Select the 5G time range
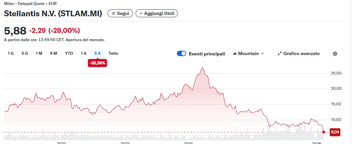The width and height of the screenshot is (352, 144). pyautogui.click(x=25, y=53)
